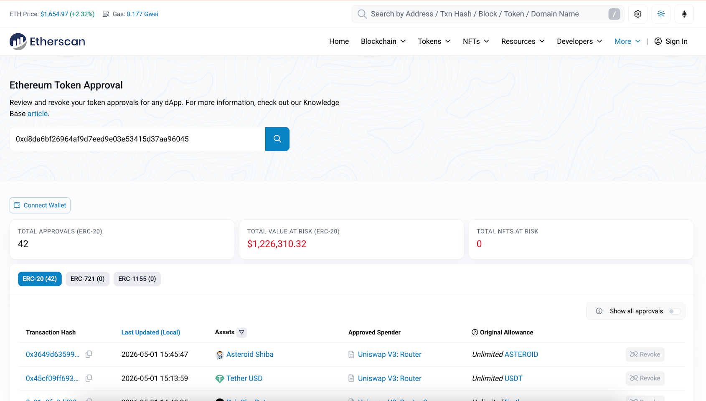Toggle Show all approvals switch
Viewport: 706px width, 401px height.
pyautogui.click(x=674, y=311)
